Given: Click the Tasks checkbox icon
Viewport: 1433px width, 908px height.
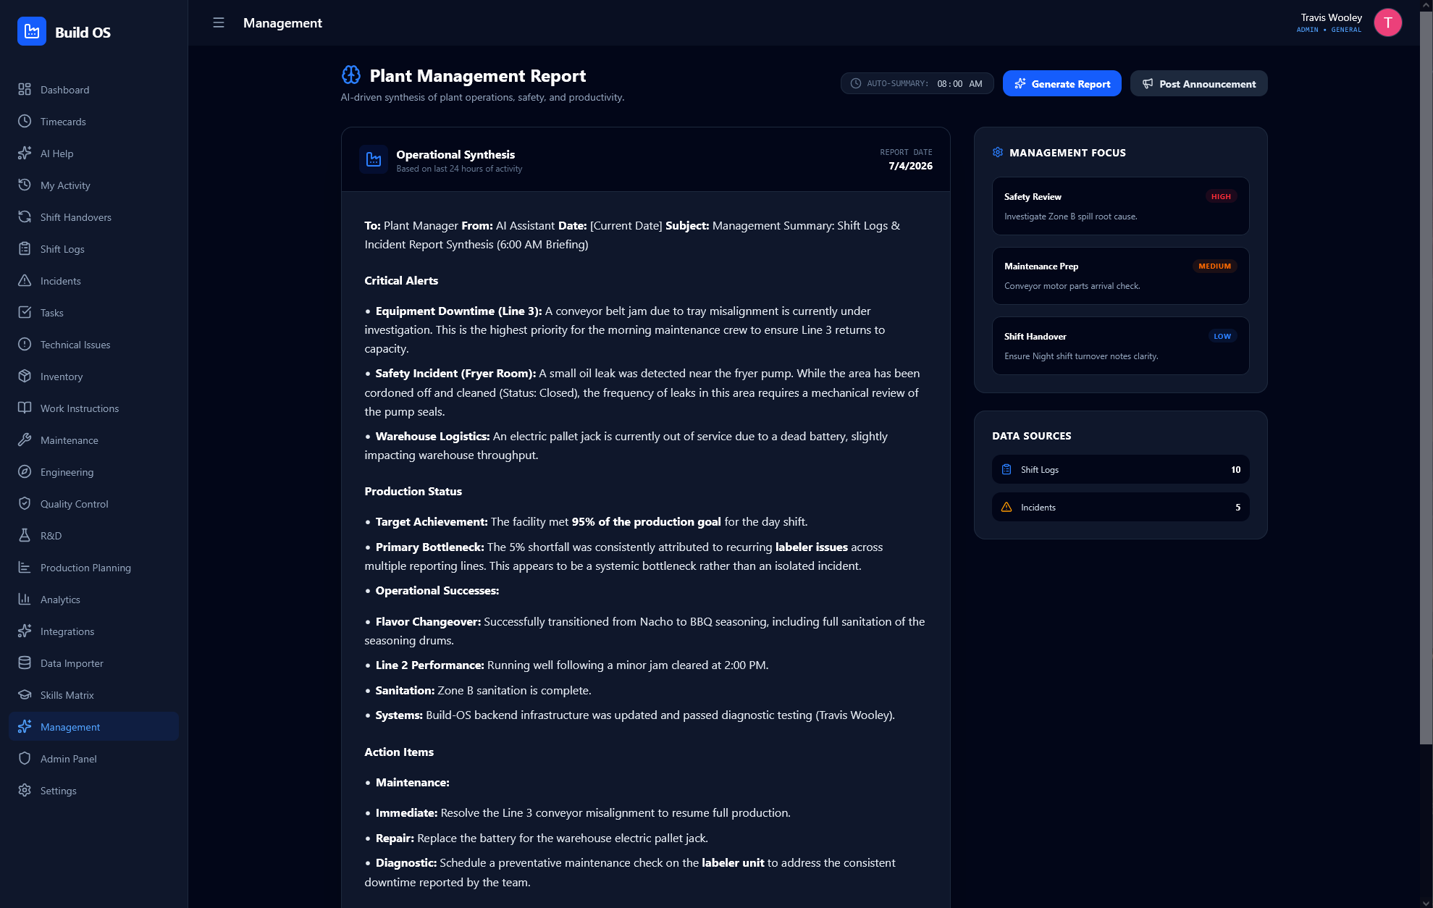Looking at the screenshot, I should tap(25, 312).
